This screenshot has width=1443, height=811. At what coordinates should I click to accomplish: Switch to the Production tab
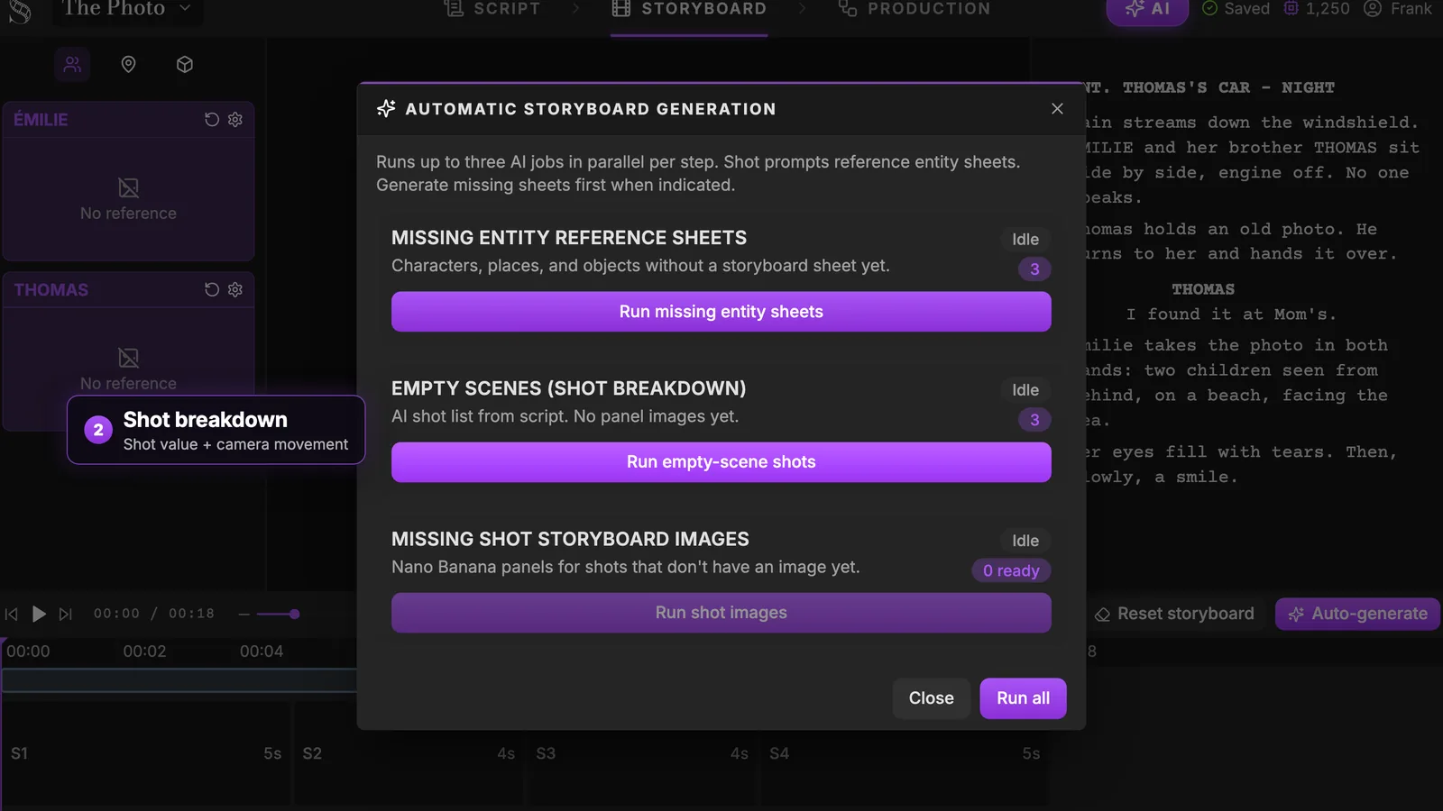pyautogui.click(x=915, y=9)
